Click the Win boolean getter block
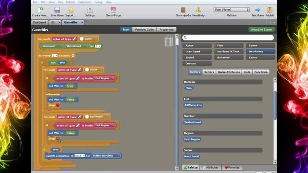The width and height of the screenshot is (308, 173). point(189,88)
